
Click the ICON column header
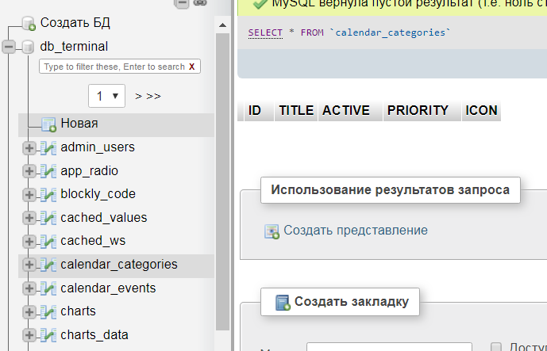[481, 111]
